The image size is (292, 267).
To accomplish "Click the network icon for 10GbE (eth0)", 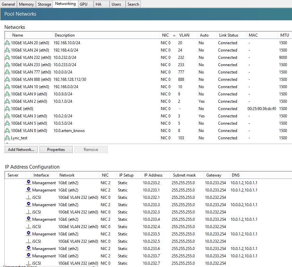I will pyautogui.click(x=7, y=108).
